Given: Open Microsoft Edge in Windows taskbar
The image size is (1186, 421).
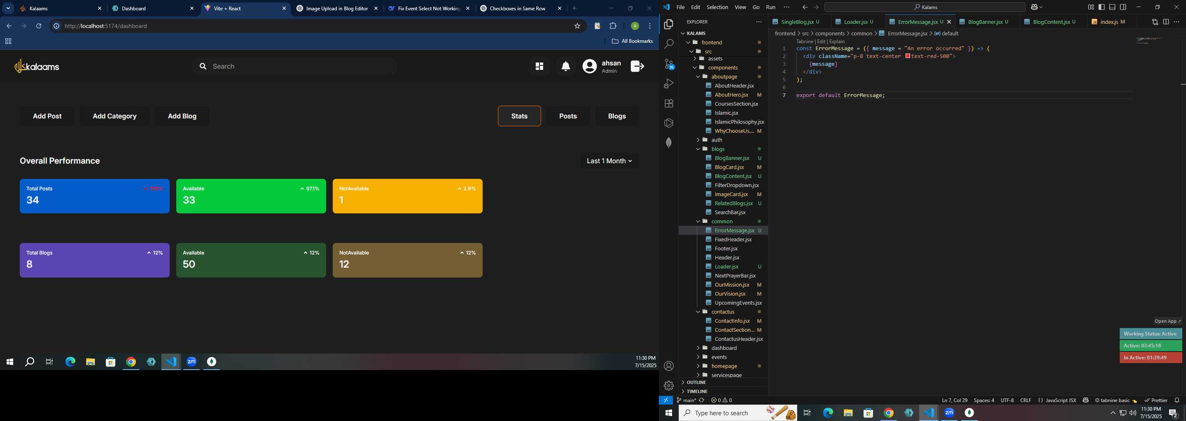Looking at the screenshot, I should (828, 413).
